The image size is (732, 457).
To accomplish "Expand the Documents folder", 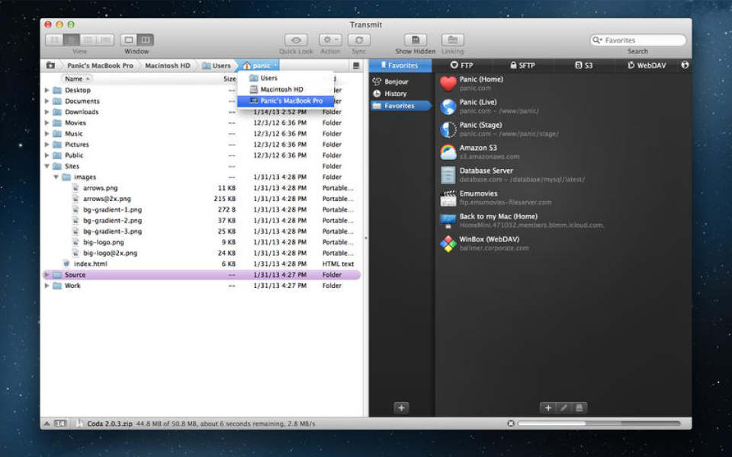I will pos(47,101).
